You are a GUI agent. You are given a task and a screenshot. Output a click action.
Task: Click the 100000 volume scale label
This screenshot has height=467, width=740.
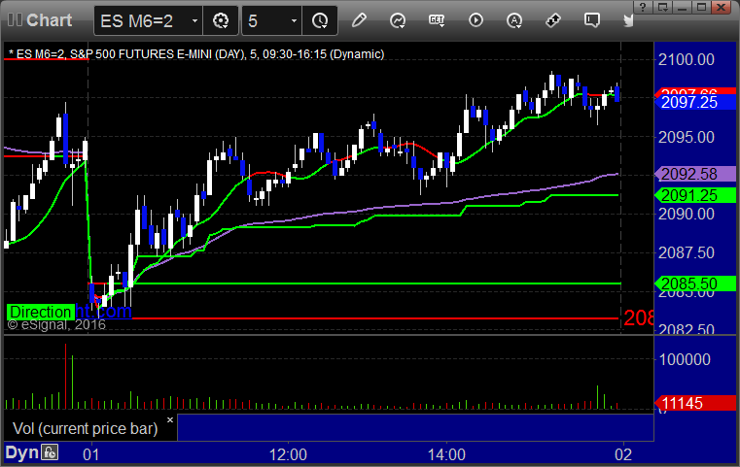(685, 359)
